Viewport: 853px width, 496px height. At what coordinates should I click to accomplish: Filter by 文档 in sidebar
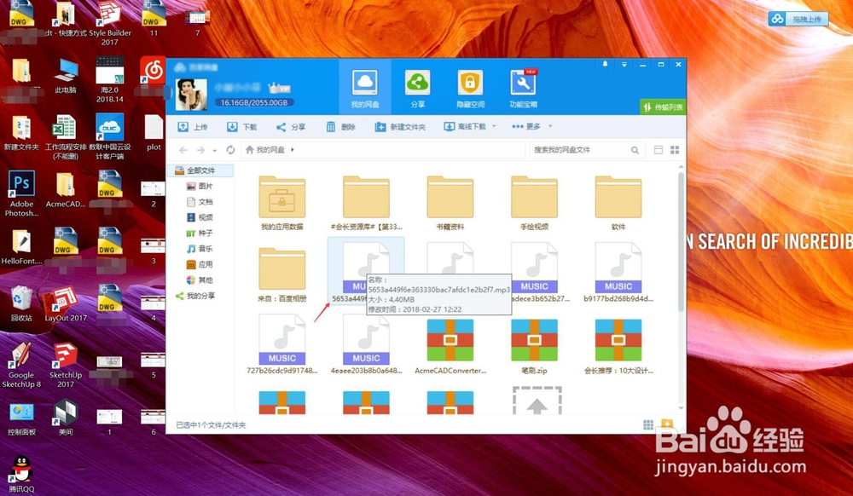coord(200,202)
